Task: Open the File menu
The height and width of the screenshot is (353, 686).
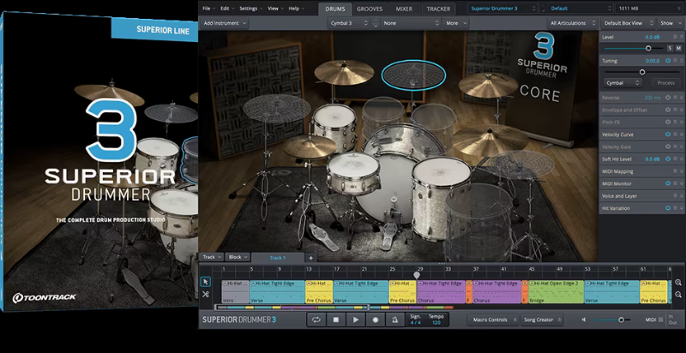Action: pyautogui.click(x=208, y=9)
